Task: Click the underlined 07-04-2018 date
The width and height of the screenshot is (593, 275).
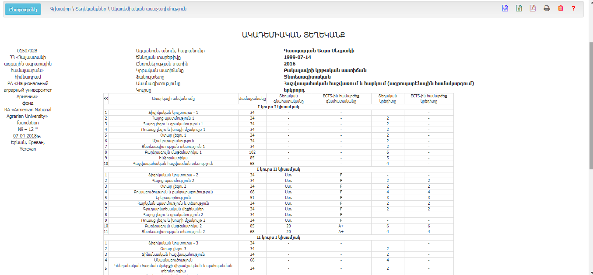Action: (25, 136)
